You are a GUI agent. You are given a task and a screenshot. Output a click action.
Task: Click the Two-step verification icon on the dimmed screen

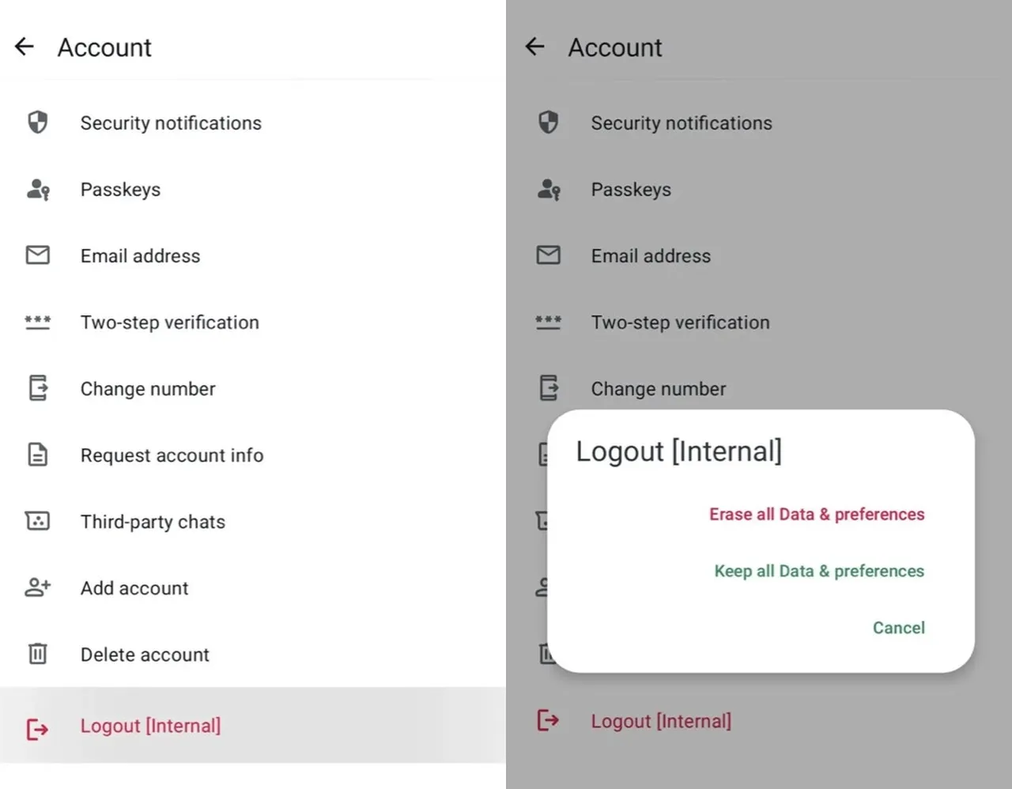(549, 322)
